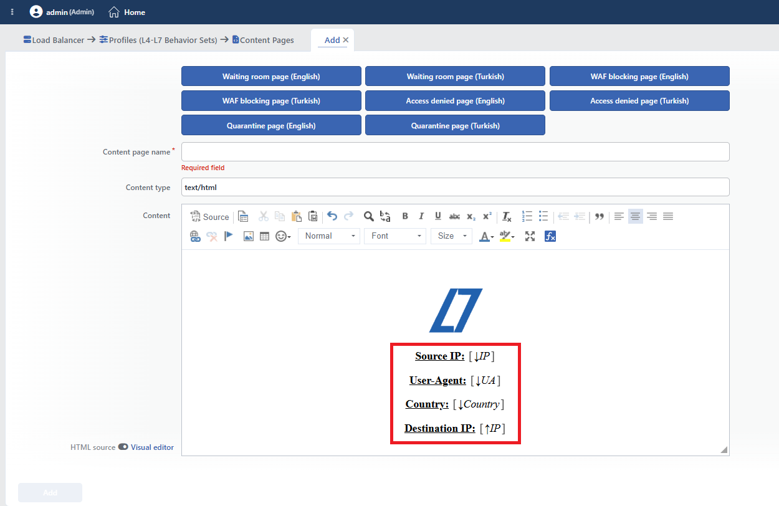Click the Insert Image icon
This screenshot has height=506, width=779.
coord(248,236)
